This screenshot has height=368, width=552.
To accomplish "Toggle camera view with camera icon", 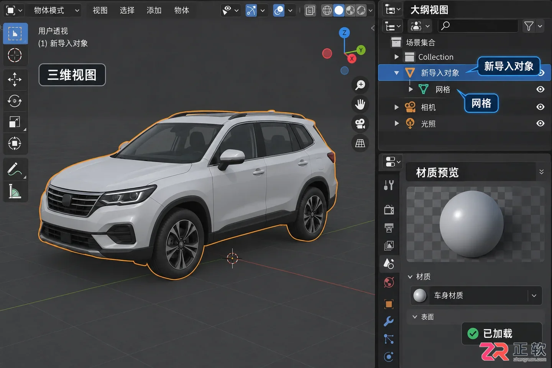I will (x=360, y=124).
